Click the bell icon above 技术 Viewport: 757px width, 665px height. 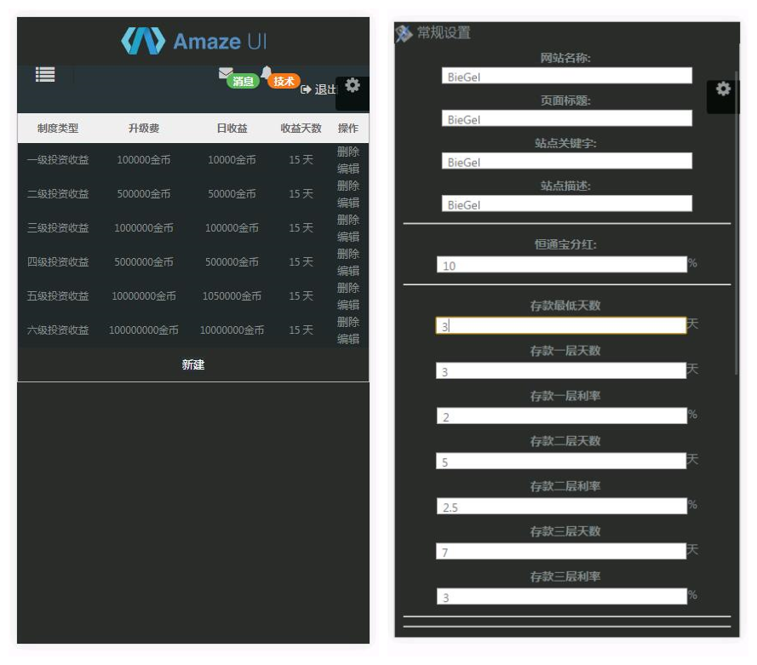[265, 72]
